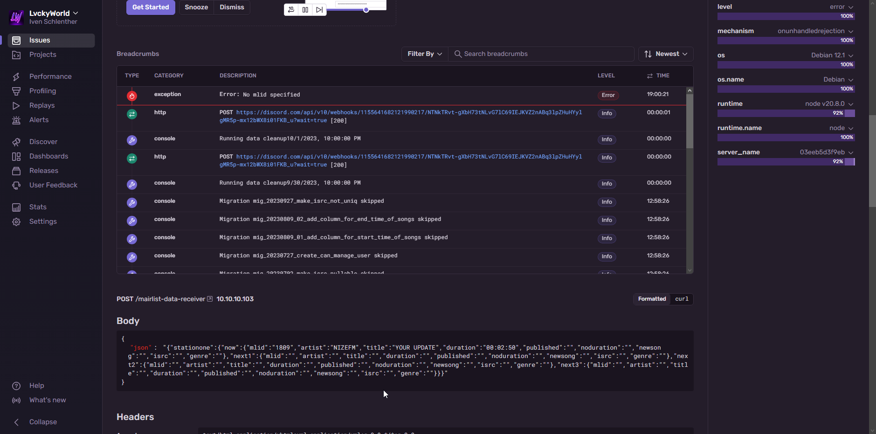Click the Discover telescope icon
The image size is (876, 434).
tap(16, 142)
